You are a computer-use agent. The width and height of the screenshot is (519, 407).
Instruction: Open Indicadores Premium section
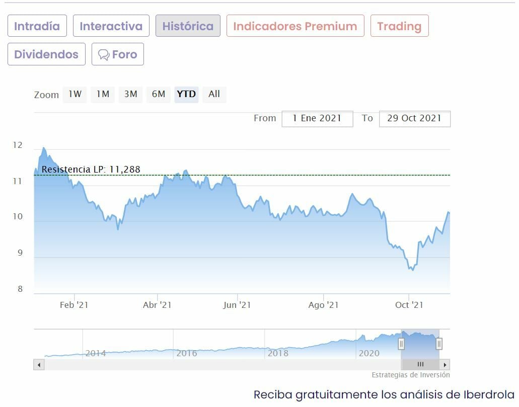pos(295,26)
